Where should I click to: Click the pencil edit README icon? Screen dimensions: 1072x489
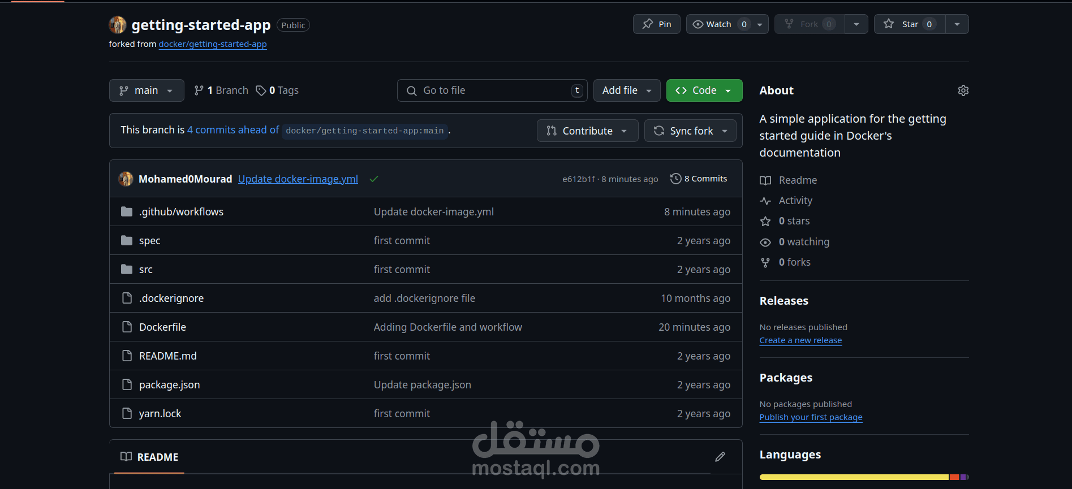[720, 457]
